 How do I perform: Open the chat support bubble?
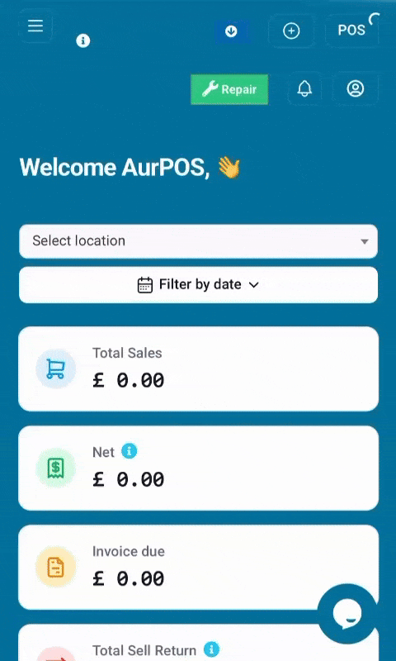(347, 614)
